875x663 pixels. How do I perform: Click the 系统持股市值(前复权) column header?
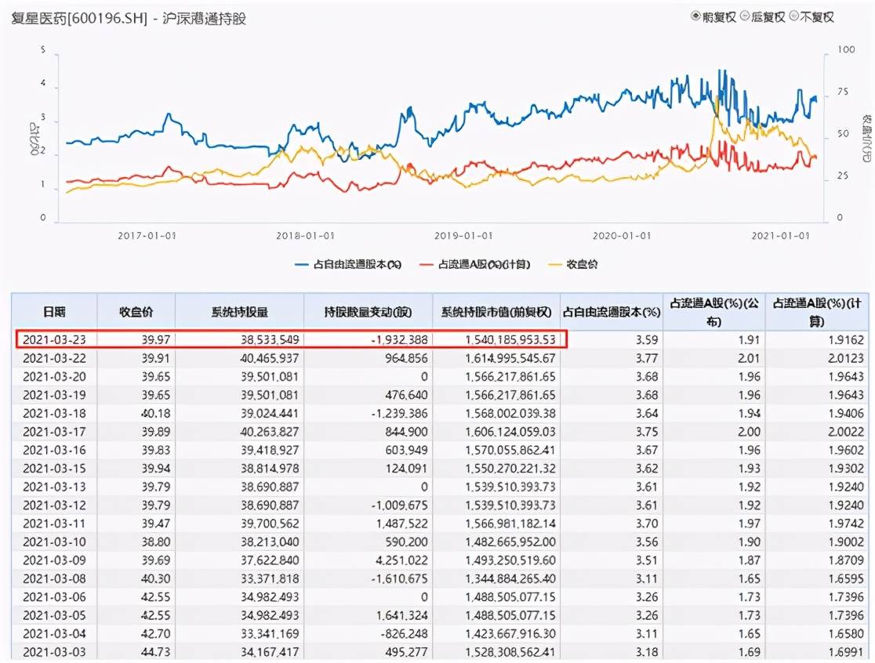click(496, 311)
